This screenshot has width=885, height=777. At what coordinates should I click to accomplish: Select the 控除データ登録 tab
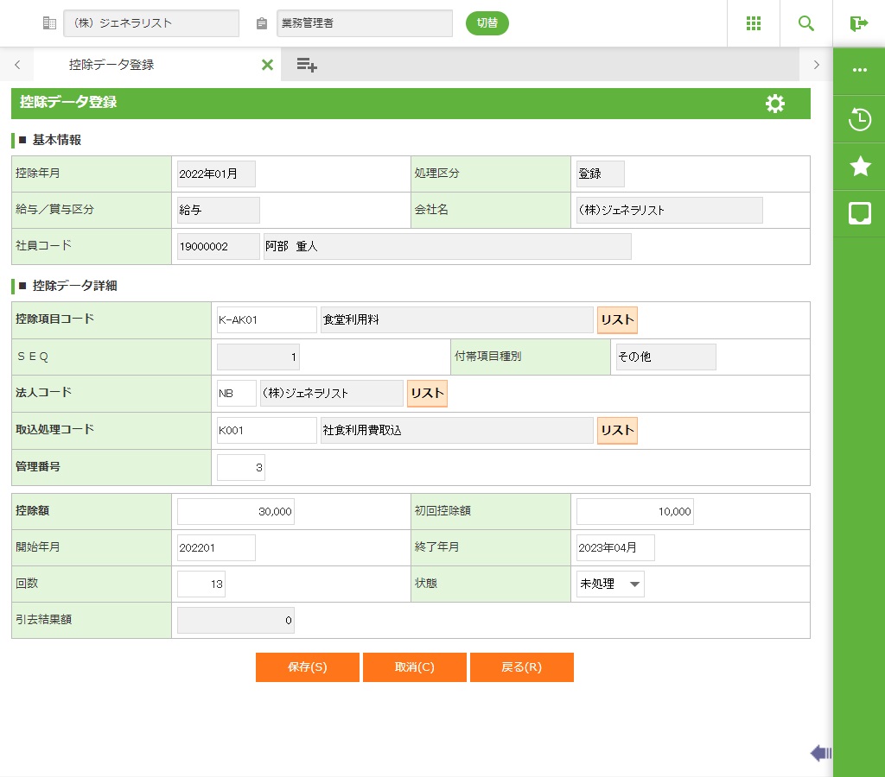[x=111, y=65]
